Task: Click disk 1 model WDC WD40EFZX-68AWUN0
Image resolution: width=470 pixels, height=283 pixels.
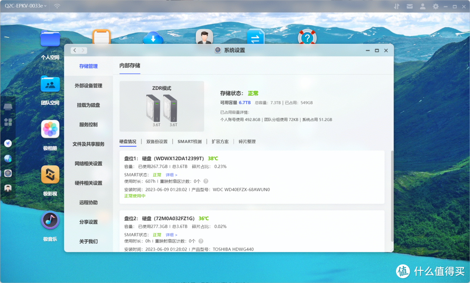Action: point(241,190)
